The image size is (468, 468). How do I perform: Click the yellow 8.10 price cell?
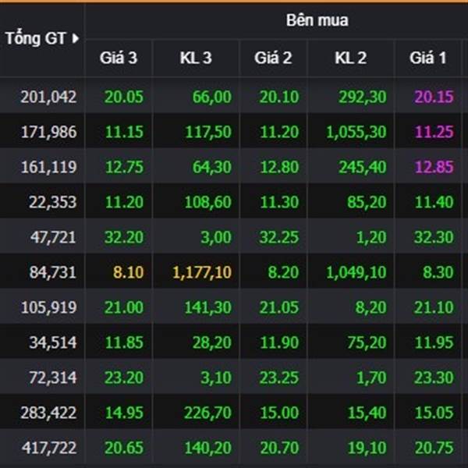point(129,272)
